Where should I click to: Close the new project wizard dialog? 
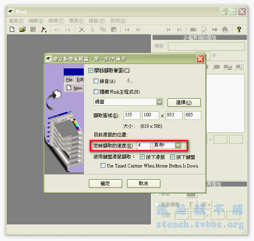200,59
